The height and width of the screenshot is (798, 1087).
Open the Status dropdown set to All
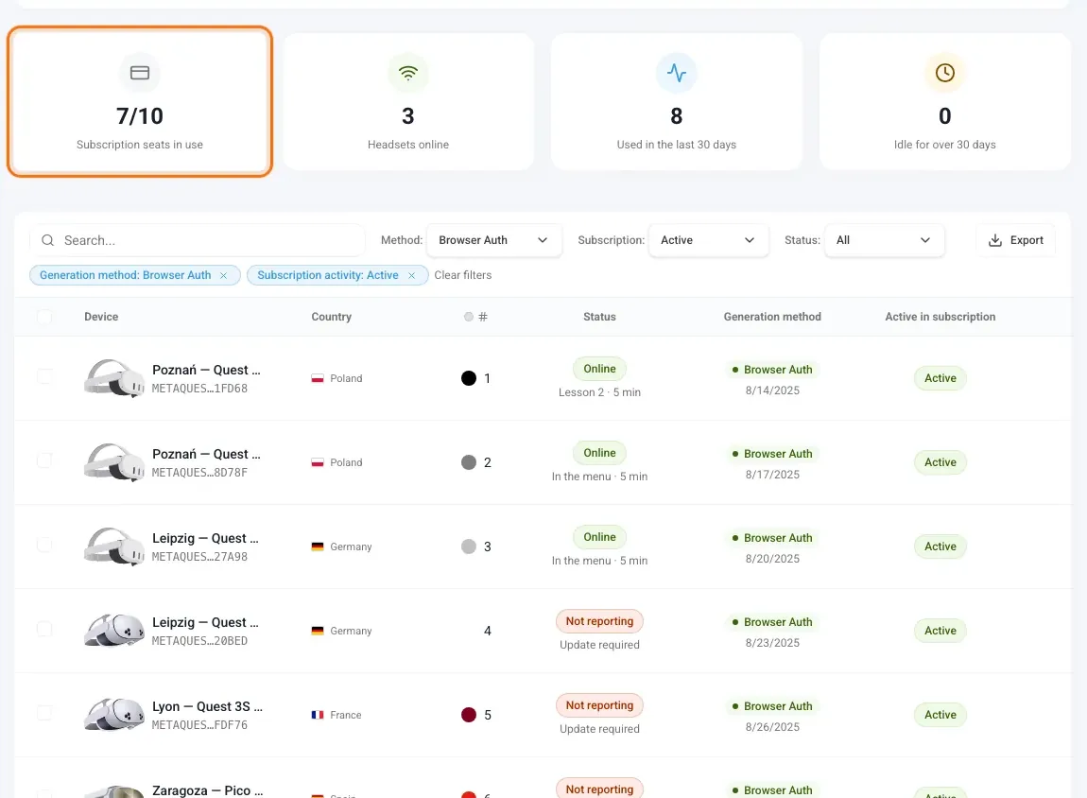coord(884,240)
